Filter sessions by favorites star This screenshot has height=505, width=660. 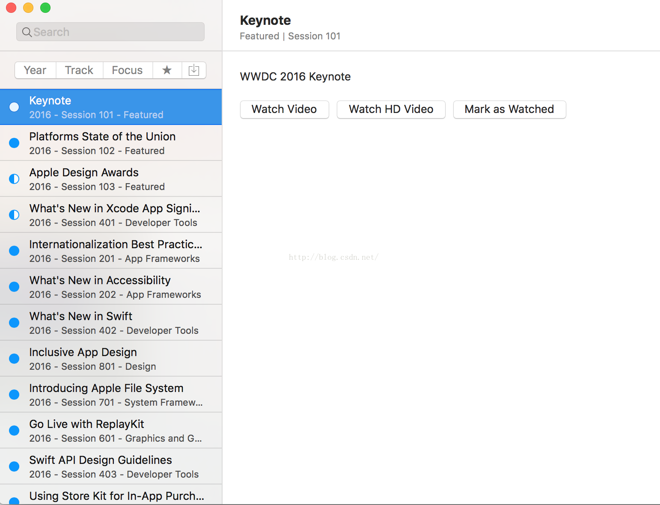click(167, 70)
